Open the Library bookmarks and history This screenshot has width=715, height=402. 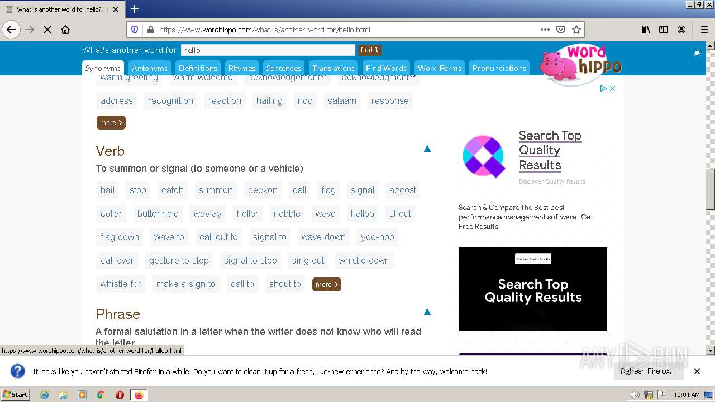[646, 30]
